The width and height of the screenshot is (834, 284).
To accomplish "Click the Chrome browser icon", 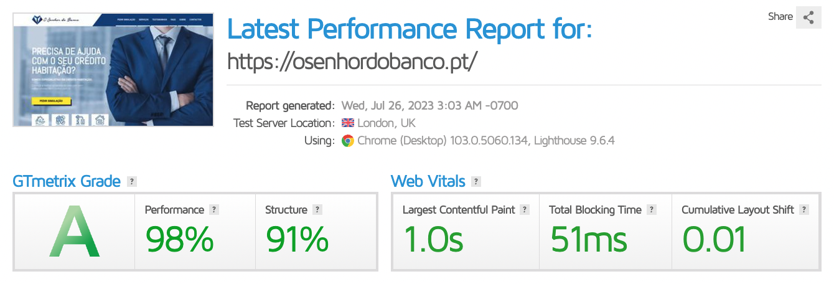I will pos(347,141).
